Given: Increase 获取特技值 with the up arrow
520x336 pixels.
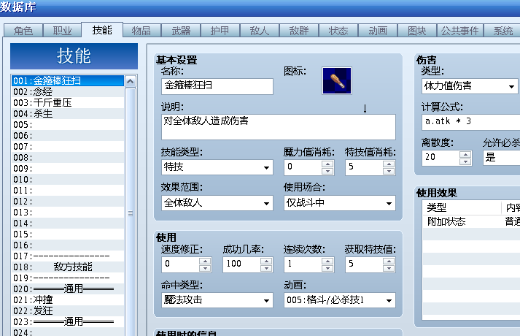Looking at the screenshot, I should 389,261.
